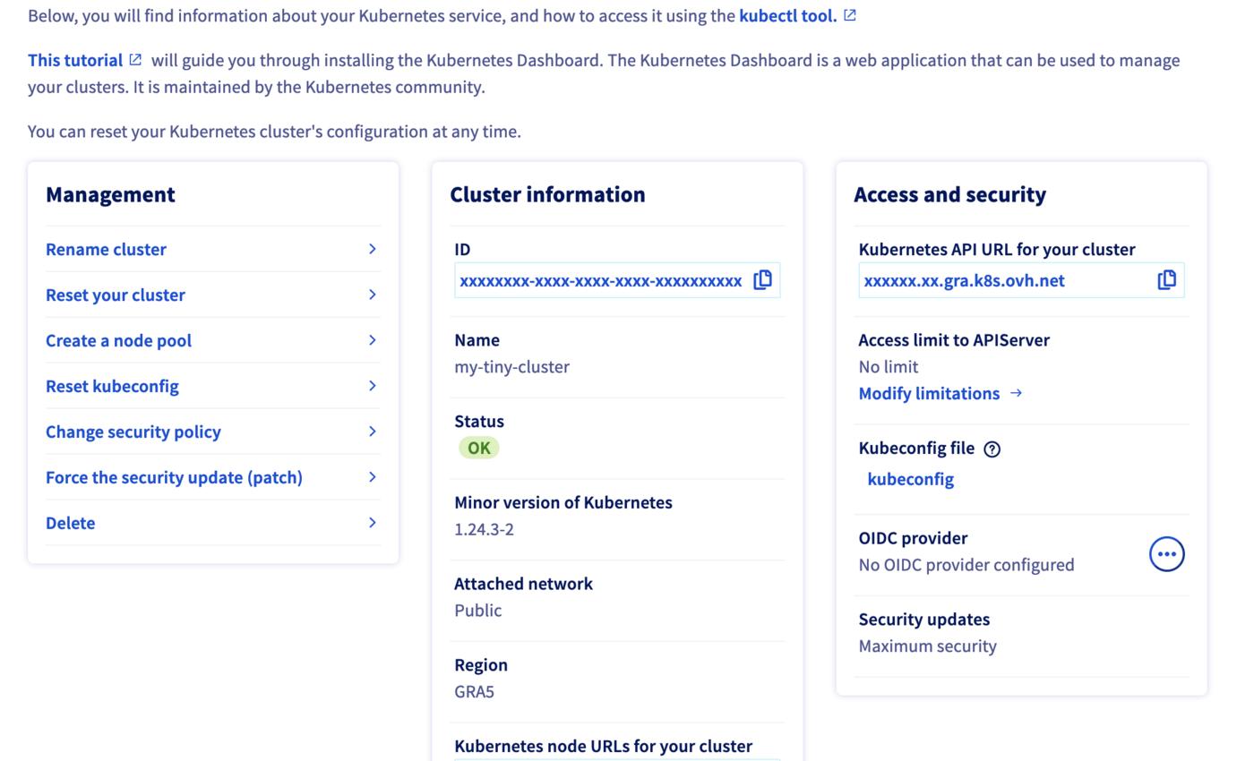Open the kubectl tool external link icon
Screen dimensions: 1254x761
(849, 13)
